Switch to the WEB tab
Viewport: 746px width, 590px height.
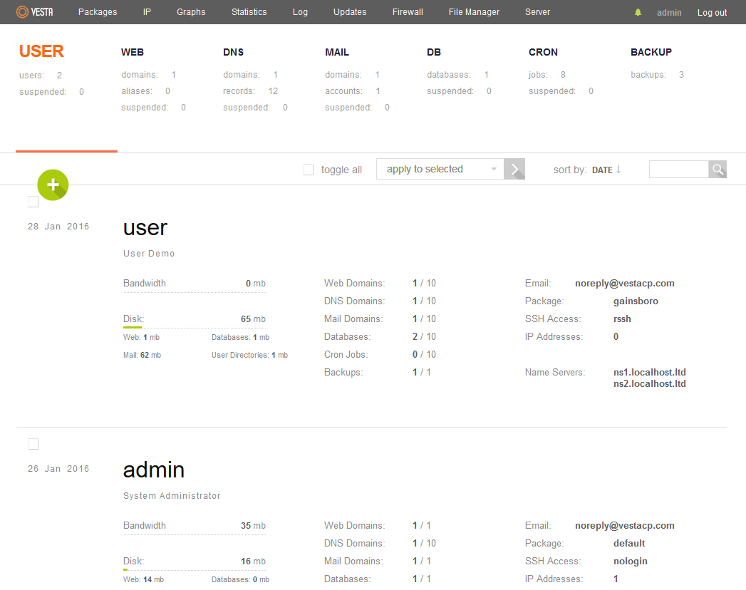(133, 52)
